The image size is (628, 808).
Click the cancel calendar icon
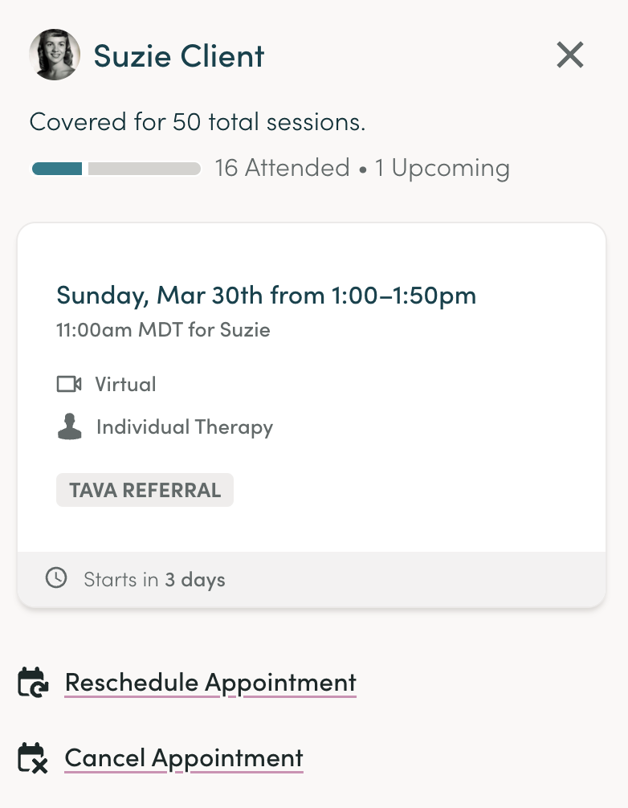pyautogui.click(x=34, y=758)
